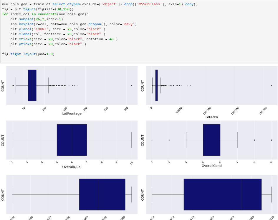Click the OverallQual boxplot box
This screenshot has width=278, height=220.
pos(71,140)
